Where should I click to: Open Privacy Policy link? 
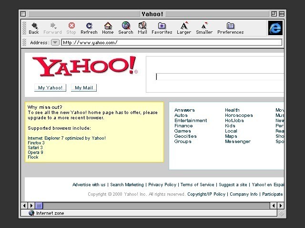click(162, 185)
